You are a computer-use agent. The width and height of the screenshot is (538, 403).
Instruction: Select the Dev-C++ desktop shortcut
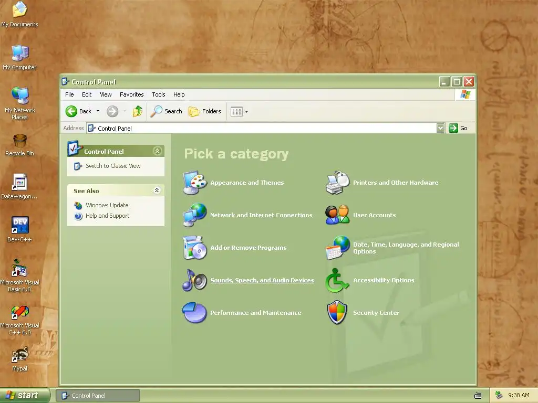click(19, 229)
